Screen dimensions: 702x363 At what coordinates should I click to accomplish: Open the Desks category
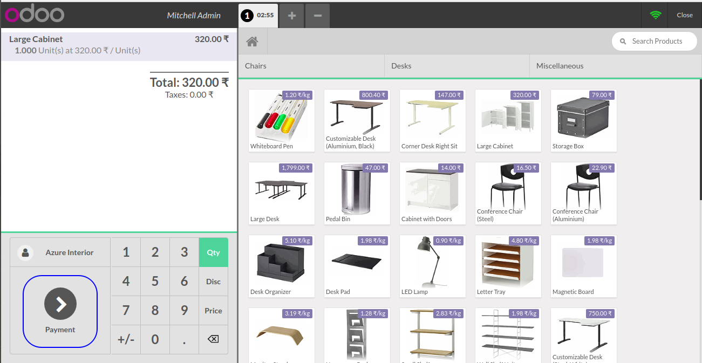(x=457, y=66)
